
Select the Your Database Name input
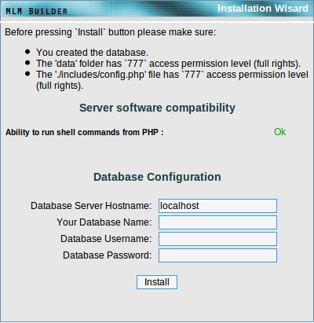pyautogui.click(x=217, y=222)
